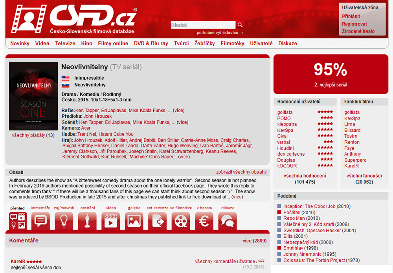The image size is (393, 273).
Task: Open the Uživatelé menu item
Action: point(261,43)
